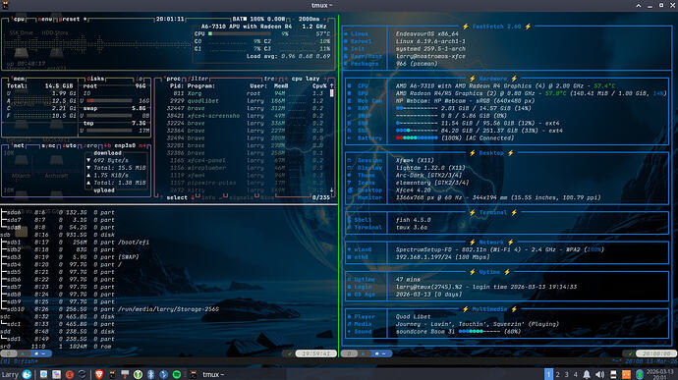Click the green circular launcher in the panel
The image size is (678, 380).
(138, 374)
